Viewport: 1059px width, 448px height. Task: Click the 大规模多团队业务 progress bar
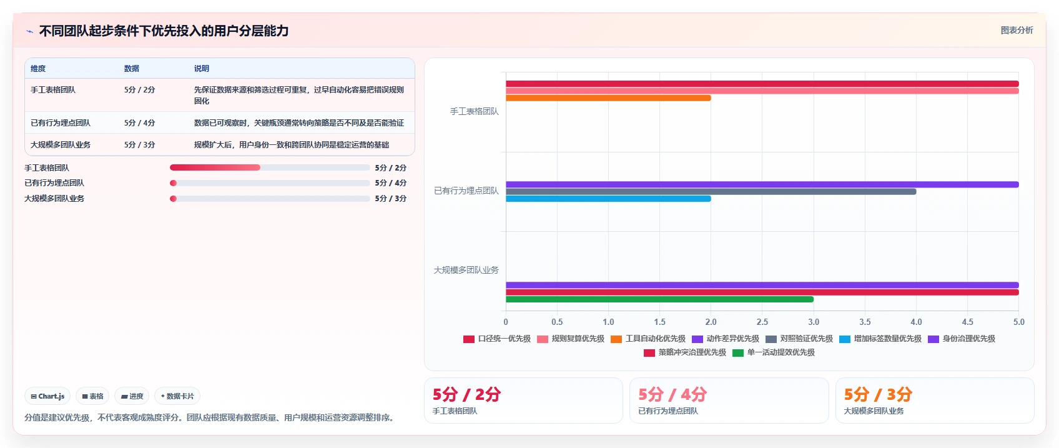(270, 199)
